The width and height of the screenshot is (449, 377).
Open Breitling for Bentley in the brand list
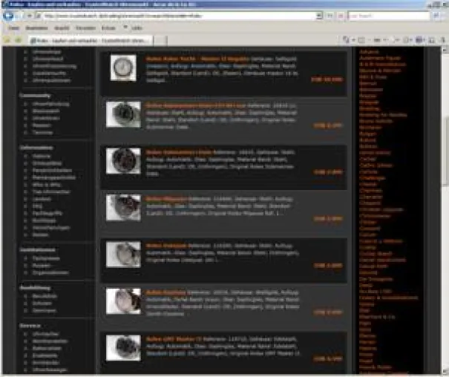click(x=383, y=115)
